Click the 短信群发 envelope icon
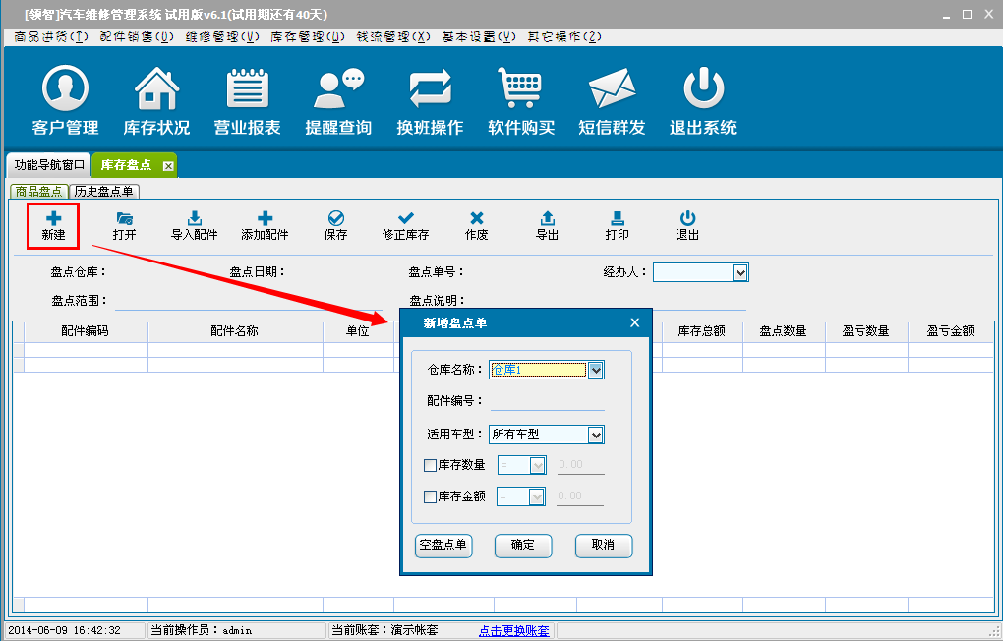1003x641 pixels. click(612, 90)
